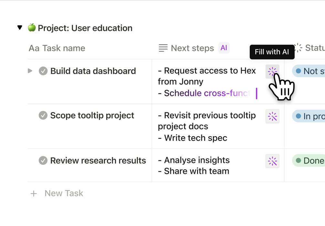Click AI fill icon for Review research results

272,161
